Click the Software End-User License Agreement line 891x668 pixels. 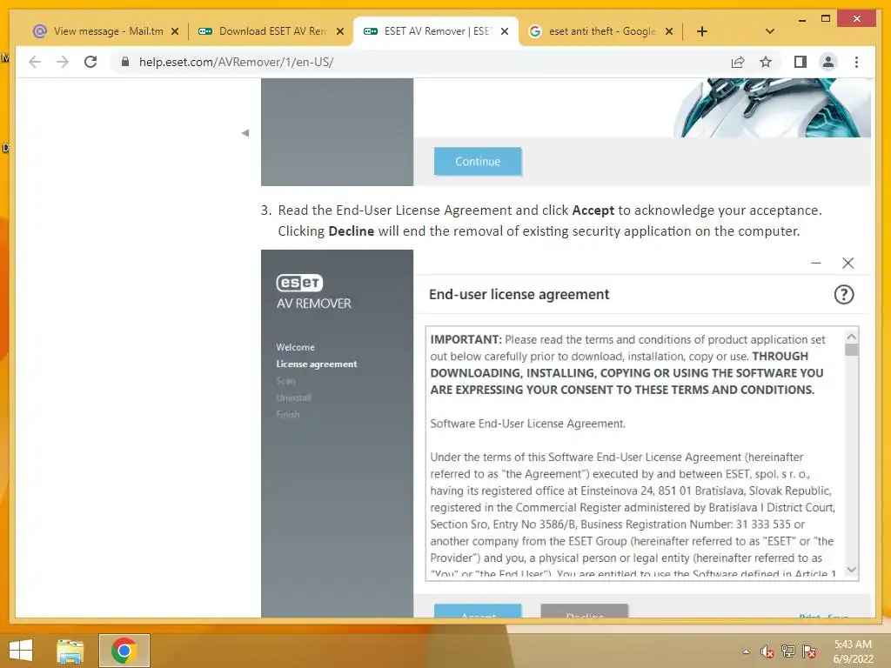point(528,424)
